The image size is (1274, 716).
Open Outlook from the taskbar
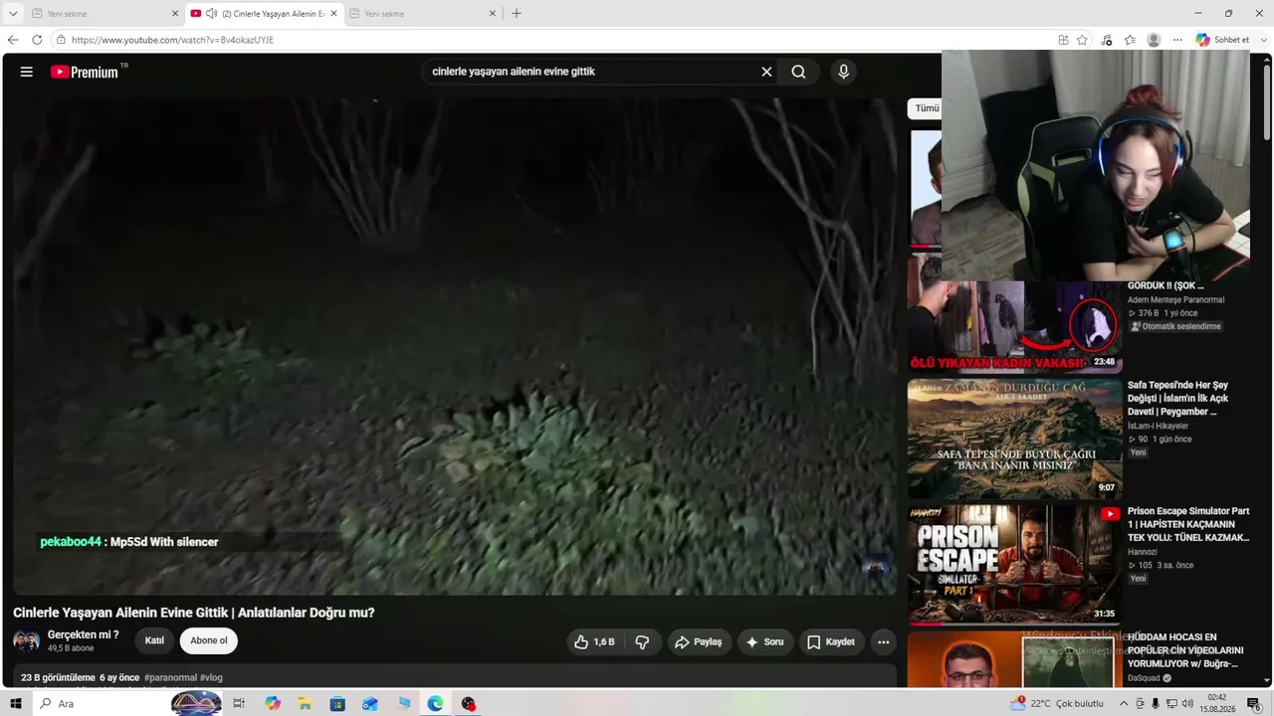[x=370, y=703]
